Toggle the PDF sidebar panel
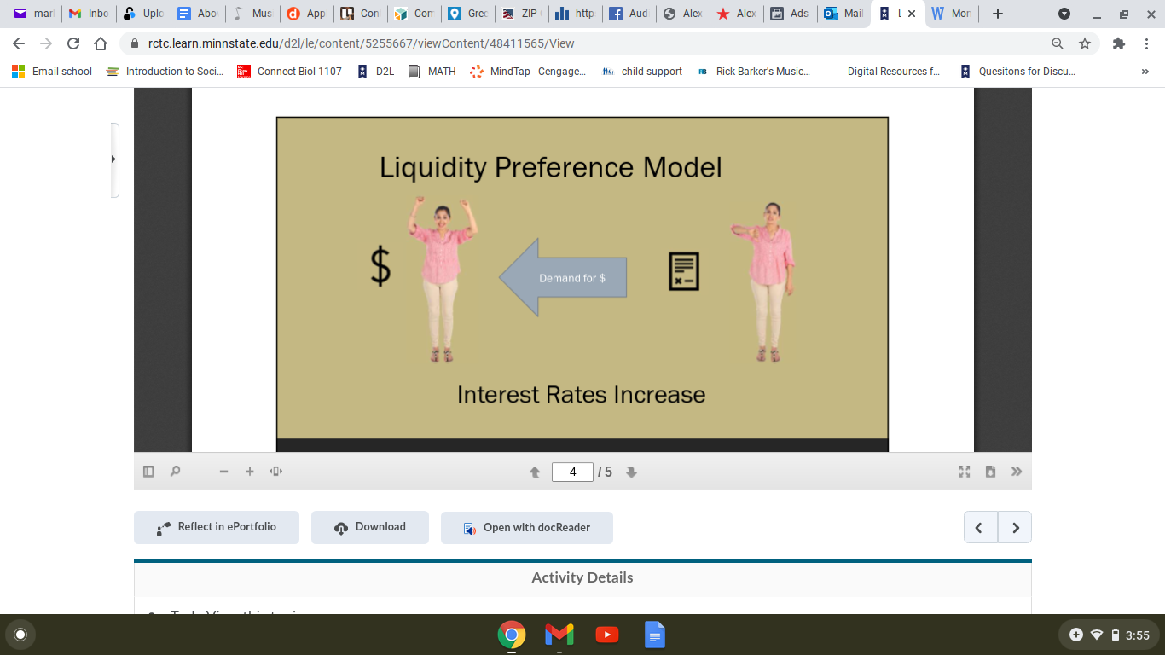The width and height of the screenshot is (1165, 655). pos(148,471)
